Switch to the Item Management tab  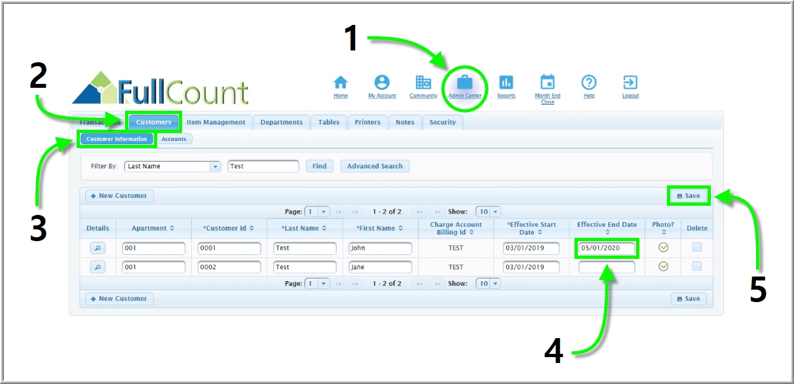(x=216, y=123)
